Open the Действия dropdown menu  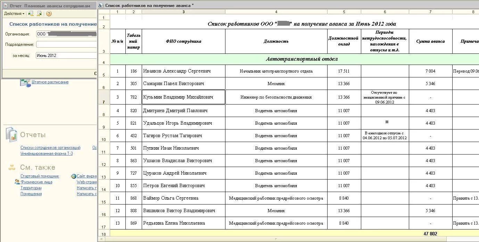(14, 14)
